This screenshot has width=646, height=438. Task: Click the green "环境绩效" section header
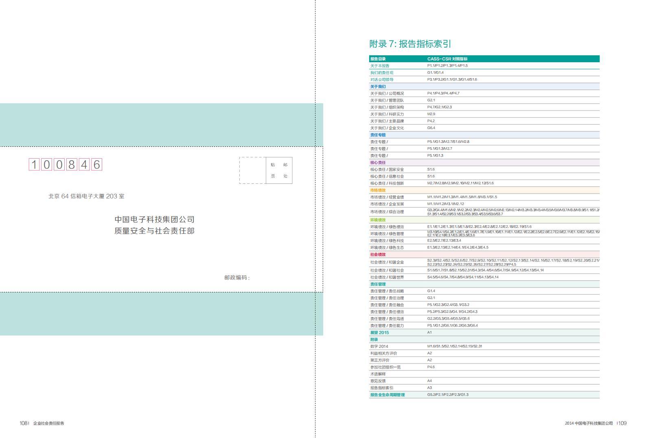tap(484, 220)
